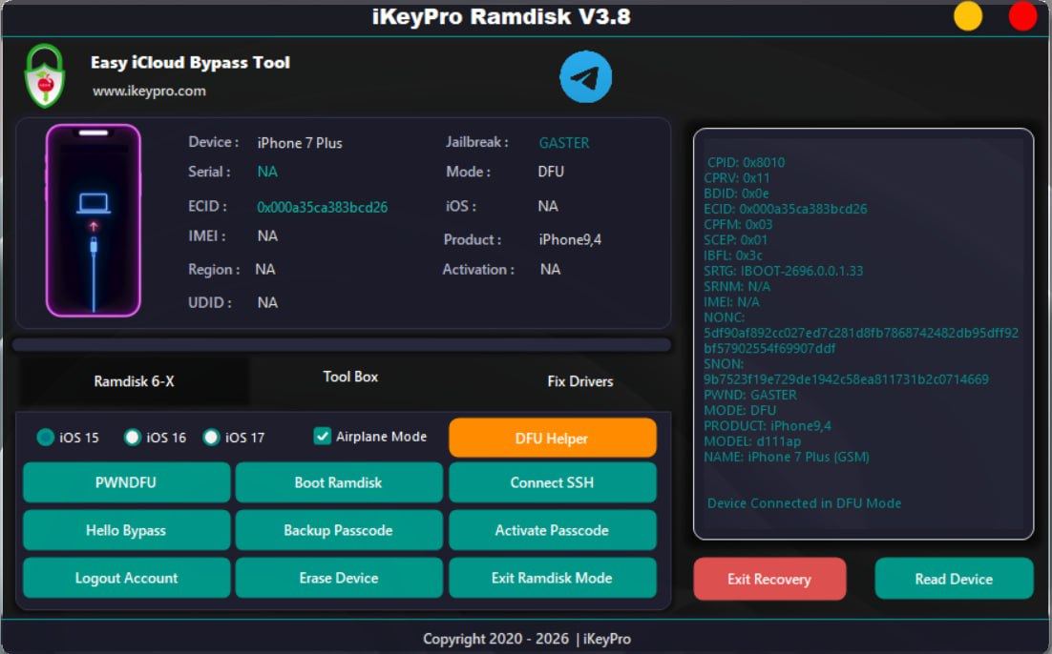Open a Connect SSH session

click(x=552, y=482)
